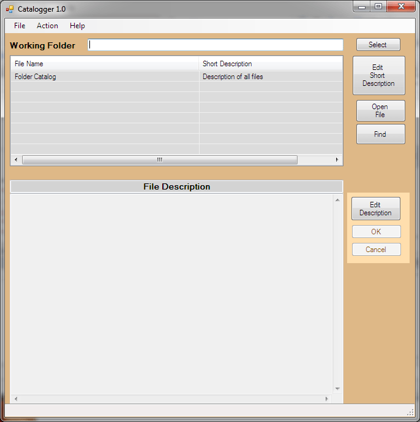Click the file list horizontal scrollbar thumb
Screen dimensions: 420x422
click(159, 160)
